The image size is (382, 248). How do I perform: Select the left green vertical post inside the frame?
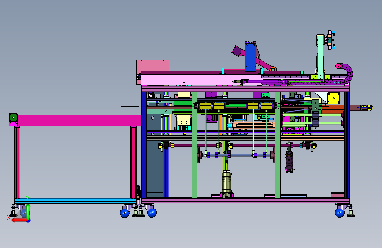pos(194,145)
